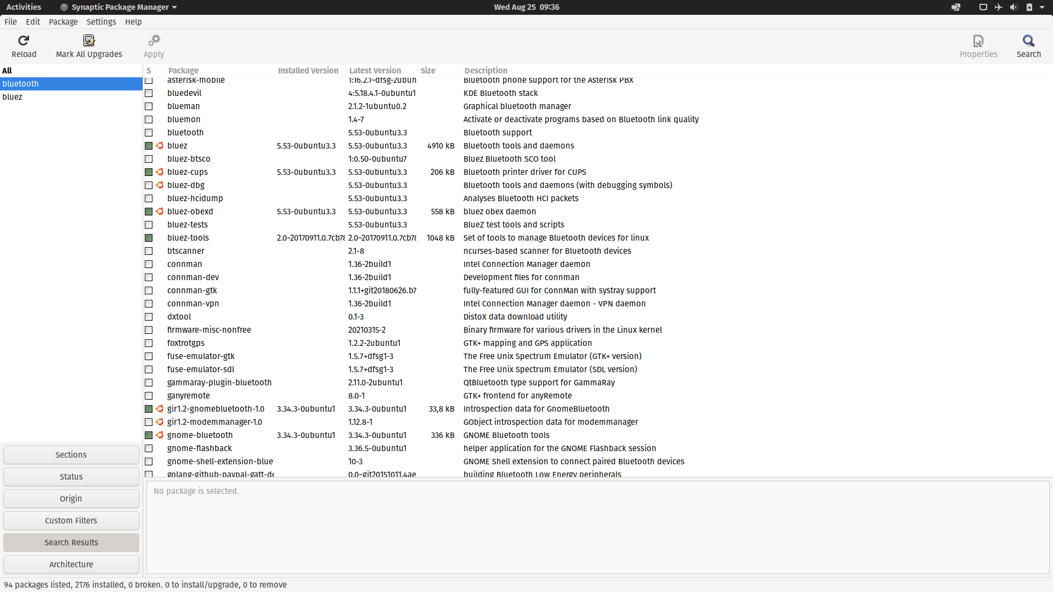Select the firmware-misc-nonfree package row
This screenshot has width=1053, height=592.
point(598,330)
